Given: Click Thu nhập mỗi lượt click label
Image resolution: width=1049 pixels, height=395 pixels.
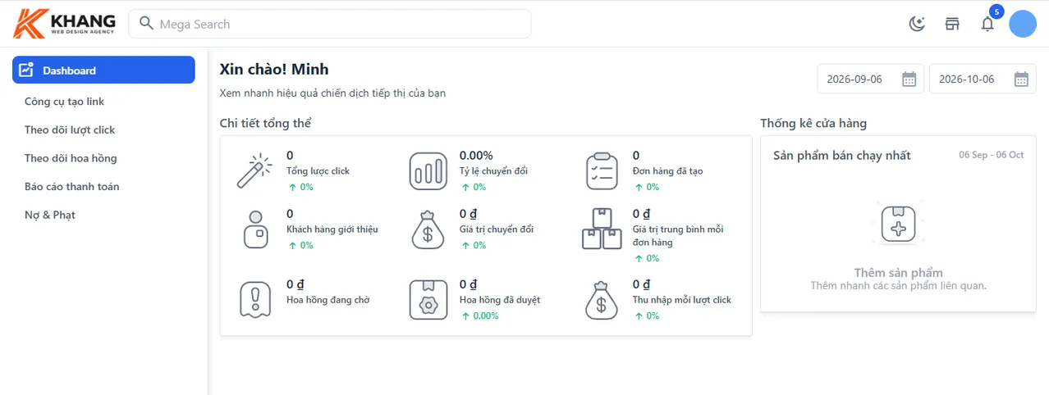Looking at the screenshot, I should [682, 300].
